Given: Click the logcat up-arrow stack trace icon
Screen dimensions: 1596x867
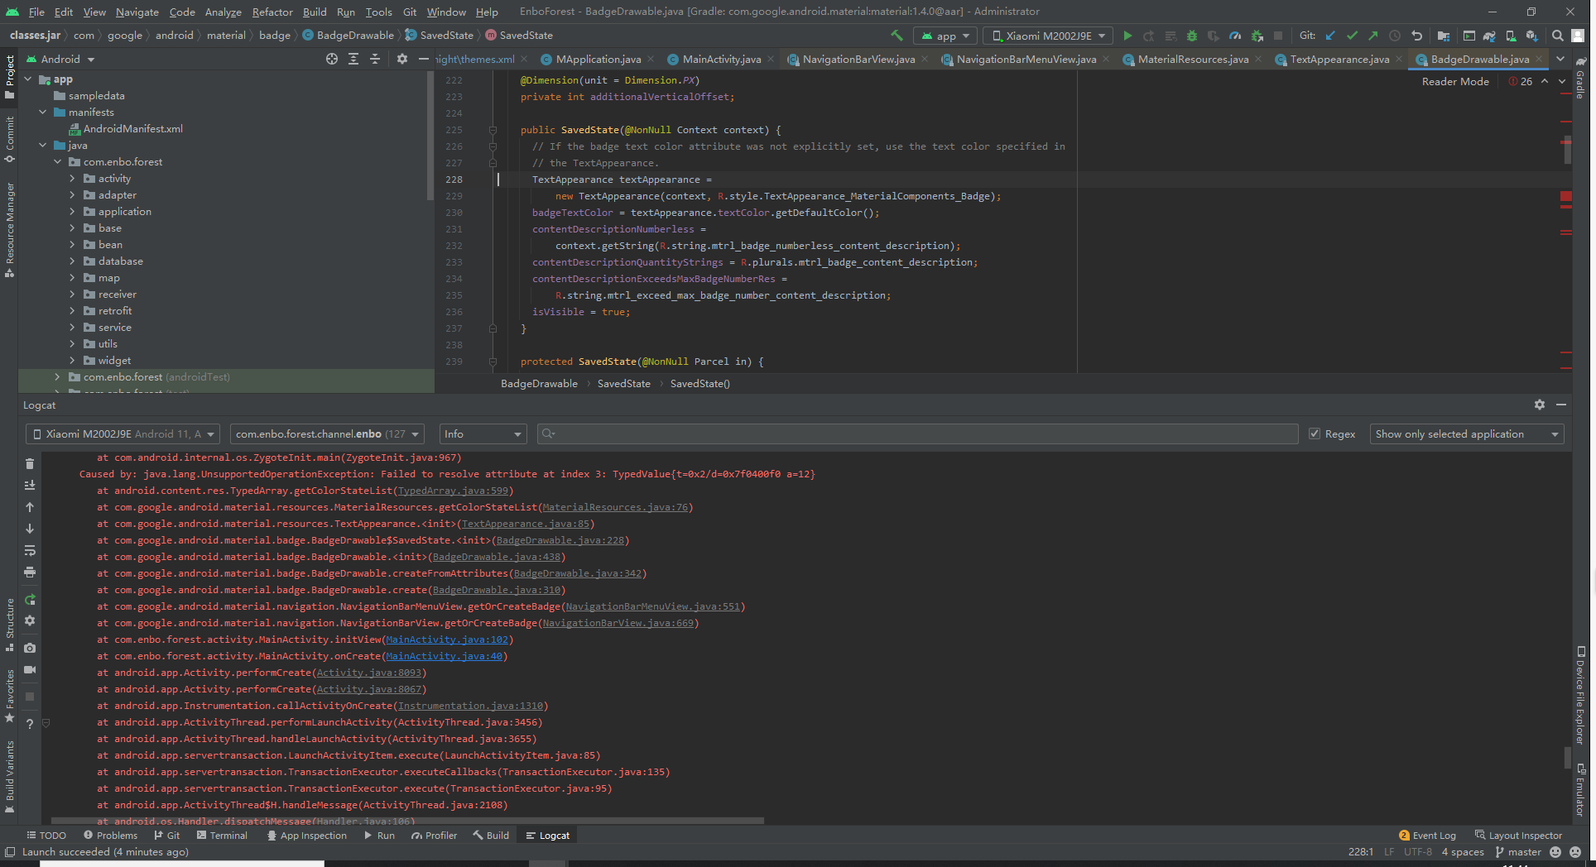Looking at the screenshot, I should (x=30, y=506).
